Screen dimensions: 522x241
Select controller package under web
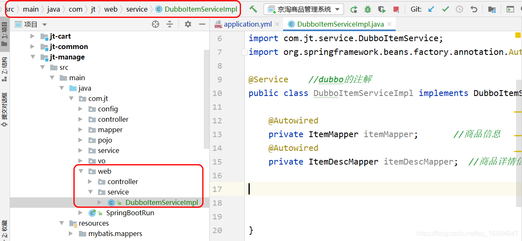[123, 182]
